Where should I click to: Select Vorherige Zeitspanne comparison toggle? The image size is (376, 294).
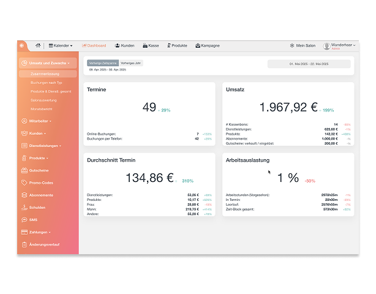point(103,63)
